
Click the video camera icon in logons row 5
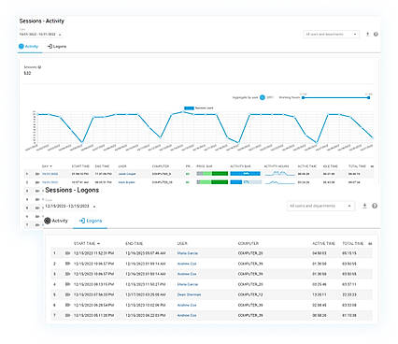click(67, 294)
